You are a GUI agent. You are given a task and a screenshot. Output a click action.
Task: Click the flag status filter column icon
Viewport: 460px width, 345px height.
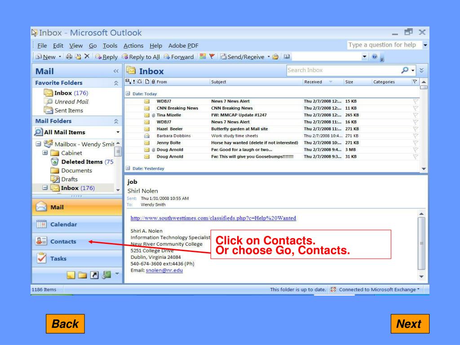[415, 82]
